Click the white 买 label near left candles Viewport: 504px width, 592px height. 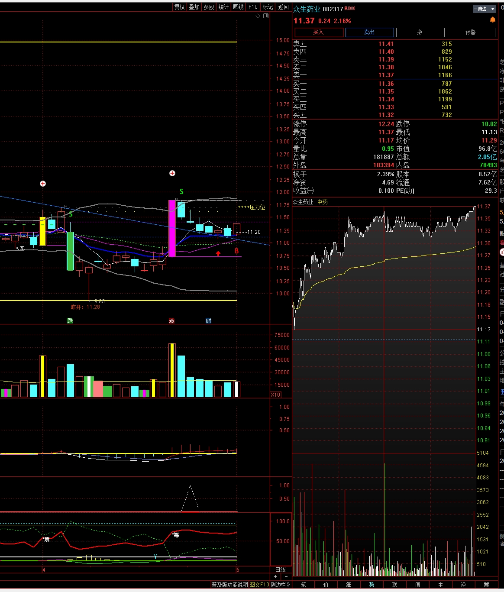click(x=22, y=249)
